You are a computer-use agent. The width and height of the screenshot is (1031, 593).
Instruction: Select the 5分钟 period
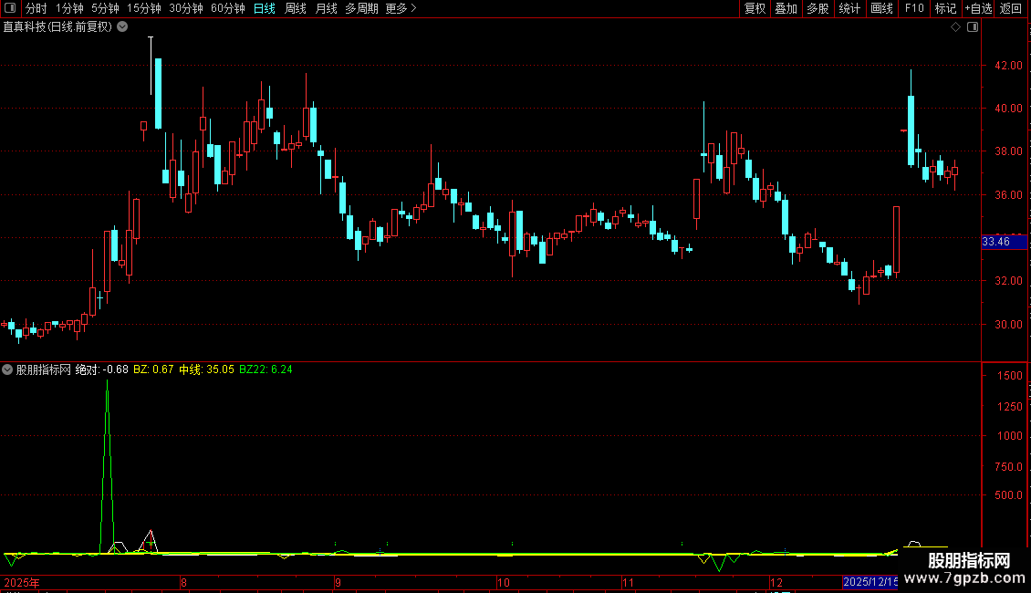(105, 8)
